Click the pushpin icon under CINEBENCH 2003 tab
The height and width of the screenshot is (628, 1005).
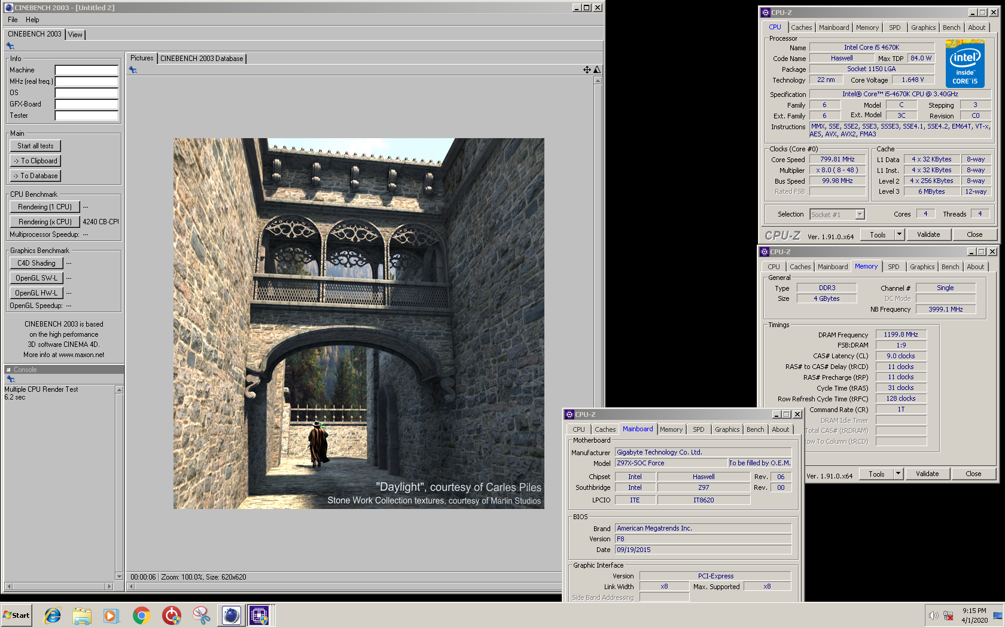(10, 46)
